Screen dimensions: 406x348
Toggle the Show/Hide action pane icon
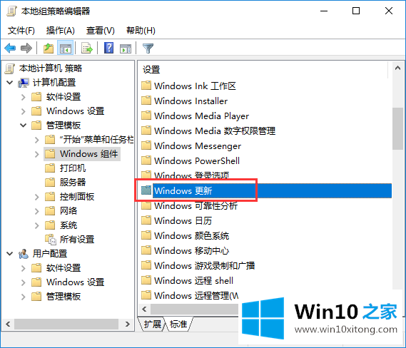126,48
